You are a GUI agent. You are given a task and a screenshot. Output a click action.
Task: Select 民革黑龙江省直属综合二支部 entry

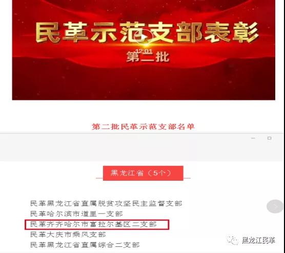click(x=85, y=245)
